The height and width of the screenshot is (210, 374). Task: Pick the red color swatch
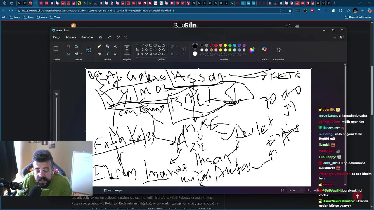[x=216, y=45]
